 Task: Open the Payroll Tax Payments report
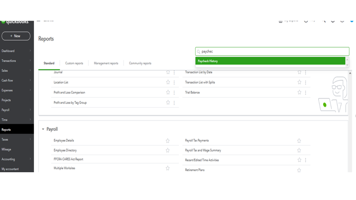pos(197,141)
